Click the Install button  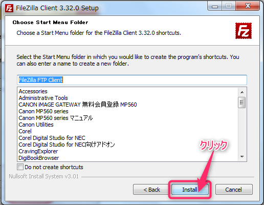click(190, 190)
